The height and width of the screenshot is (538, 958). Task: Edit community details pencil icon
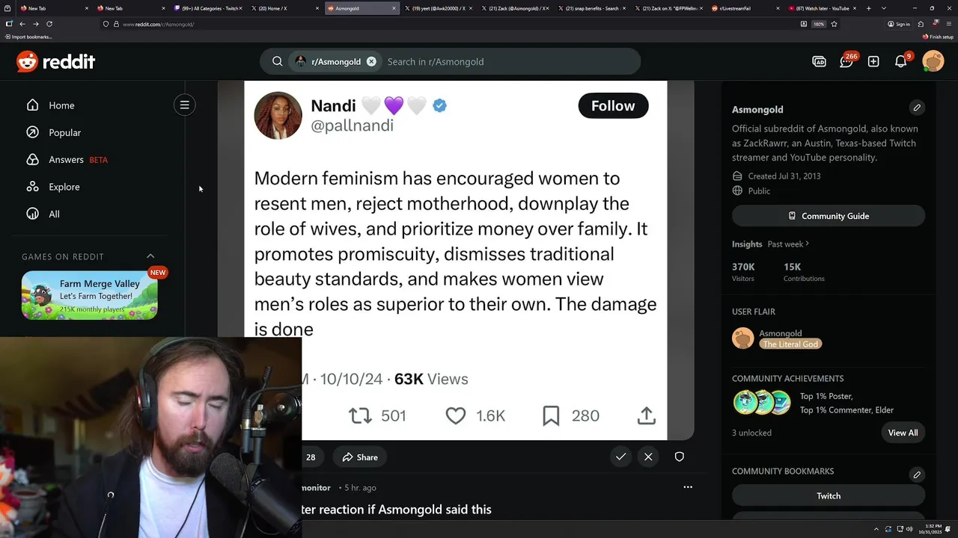coord(917,108)
